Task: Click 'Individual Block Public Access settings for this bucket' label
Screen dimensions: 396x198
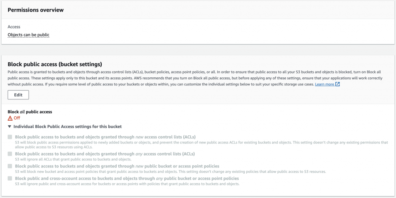Action: click(68, 126)
